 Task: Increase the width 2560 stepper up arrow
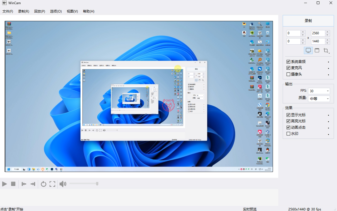[328, 32]
